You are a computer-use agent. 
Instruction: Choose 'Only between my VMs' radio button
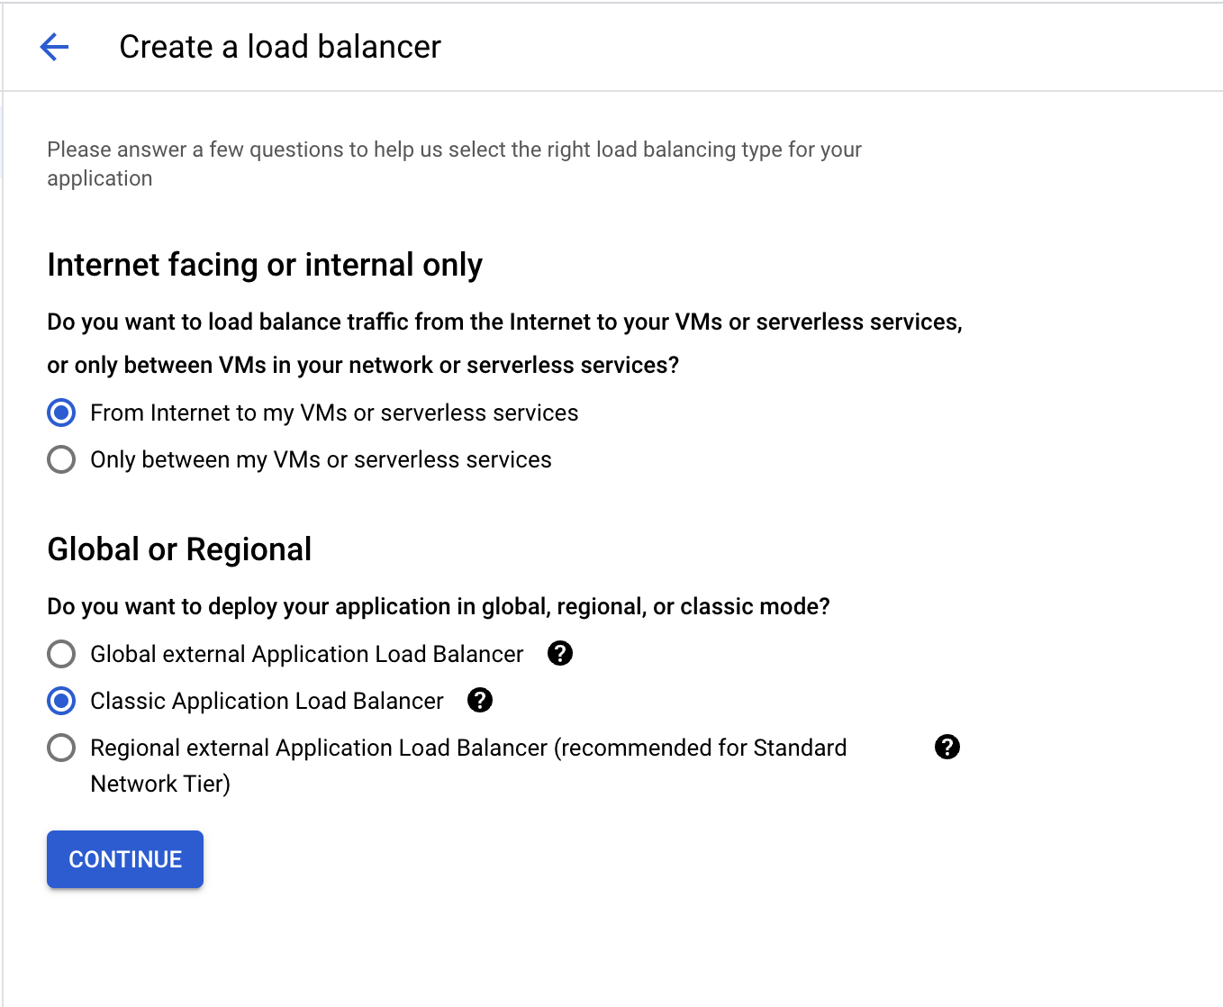coord(61,459)
